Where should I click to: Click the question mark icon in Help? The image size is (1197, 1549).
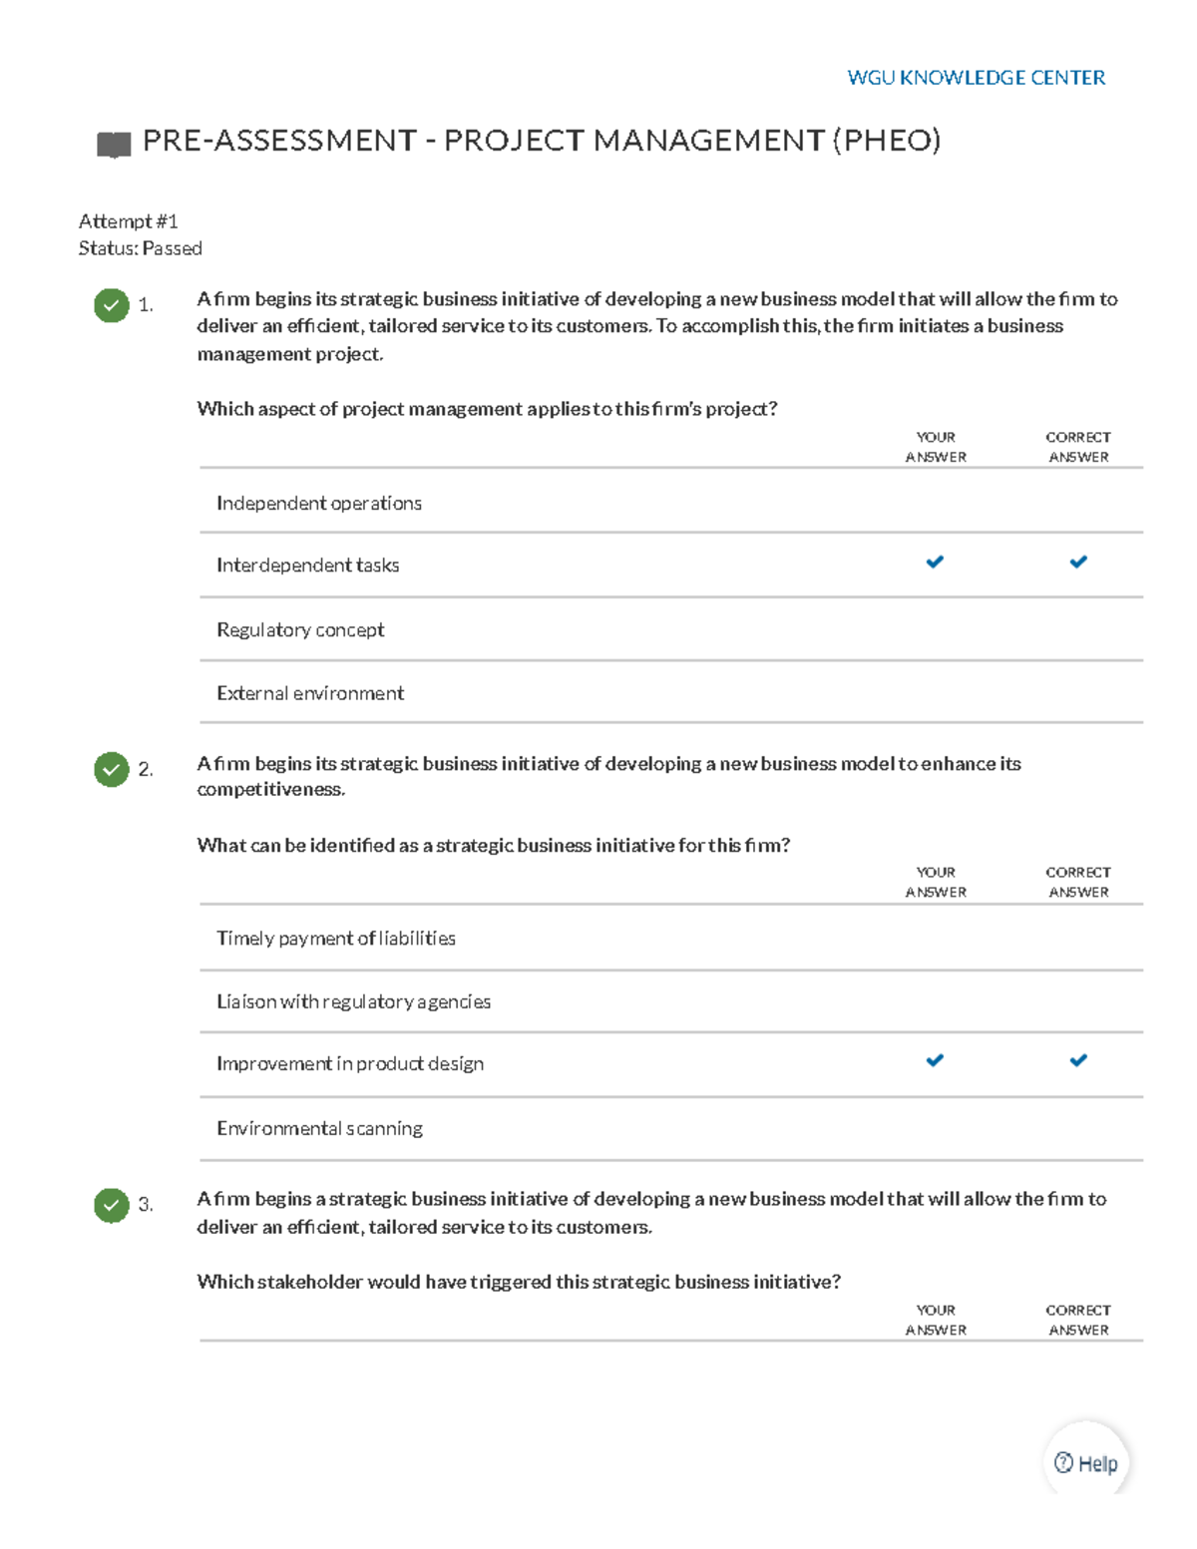1064,1462
